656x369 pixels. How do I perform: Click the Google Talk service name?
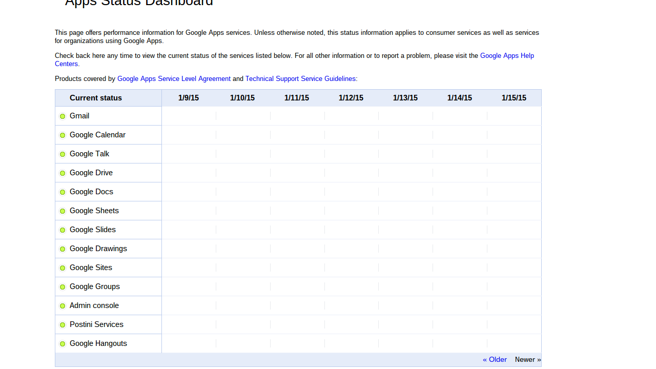click(x=89, y=154)
